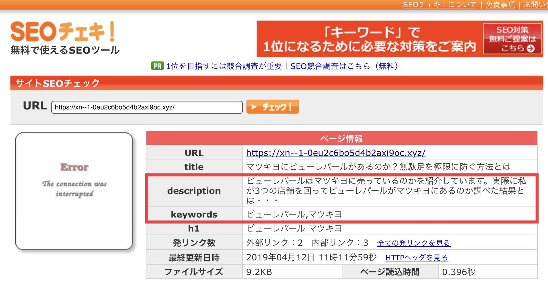Click the 外部リンク:2 内部リンク:3 text
Image resolution: width=548 pixels, height=284 pixels.
[307, 243]
